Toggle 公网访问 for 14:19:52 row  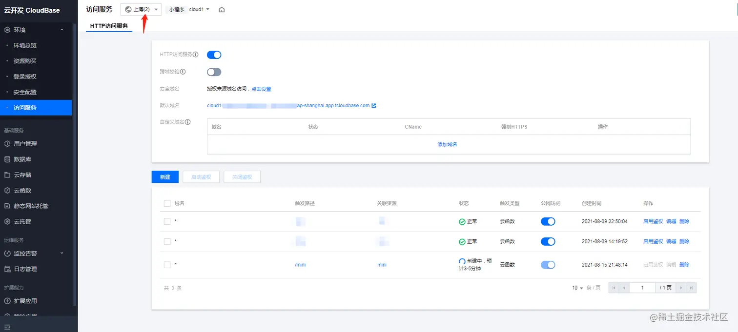(x=548, y=241)
